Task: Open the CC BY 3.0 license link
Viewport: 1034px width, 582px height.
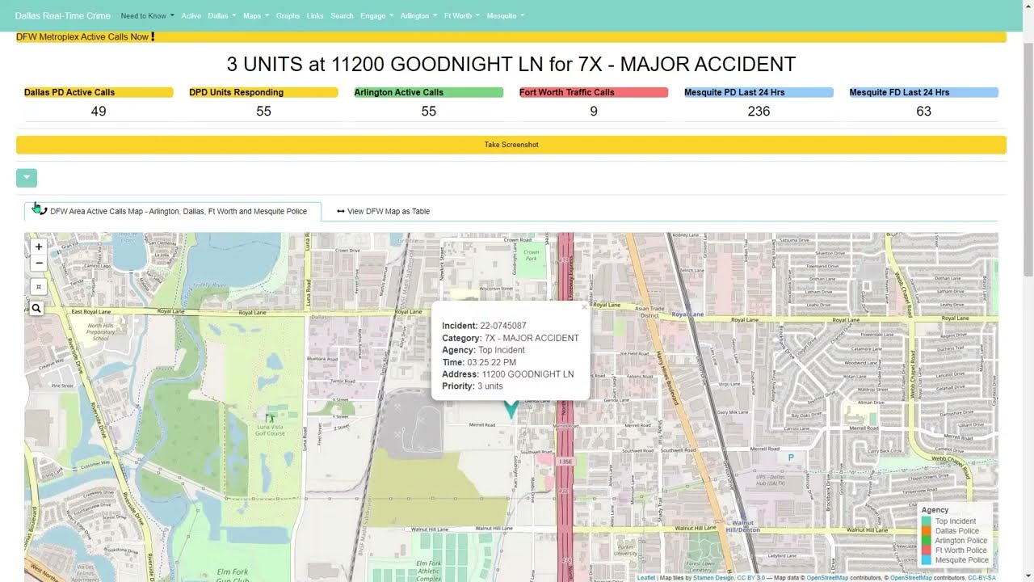Action: coord(750,577)
